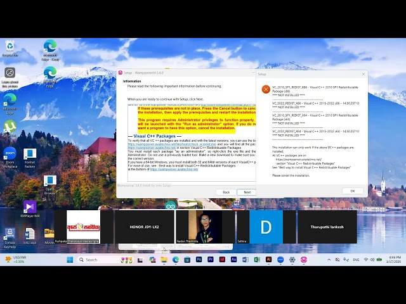Launch InDesign from the taskbar
Screen dimensions: 406x304
[222, 260]
